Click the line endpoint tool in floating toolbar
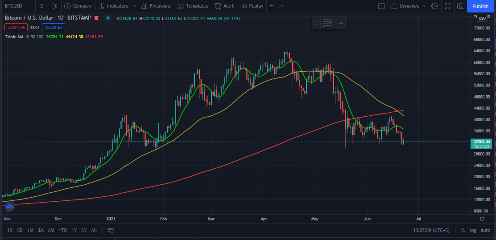The height and width of the screenshot is (240, 496). pos(340,23)
